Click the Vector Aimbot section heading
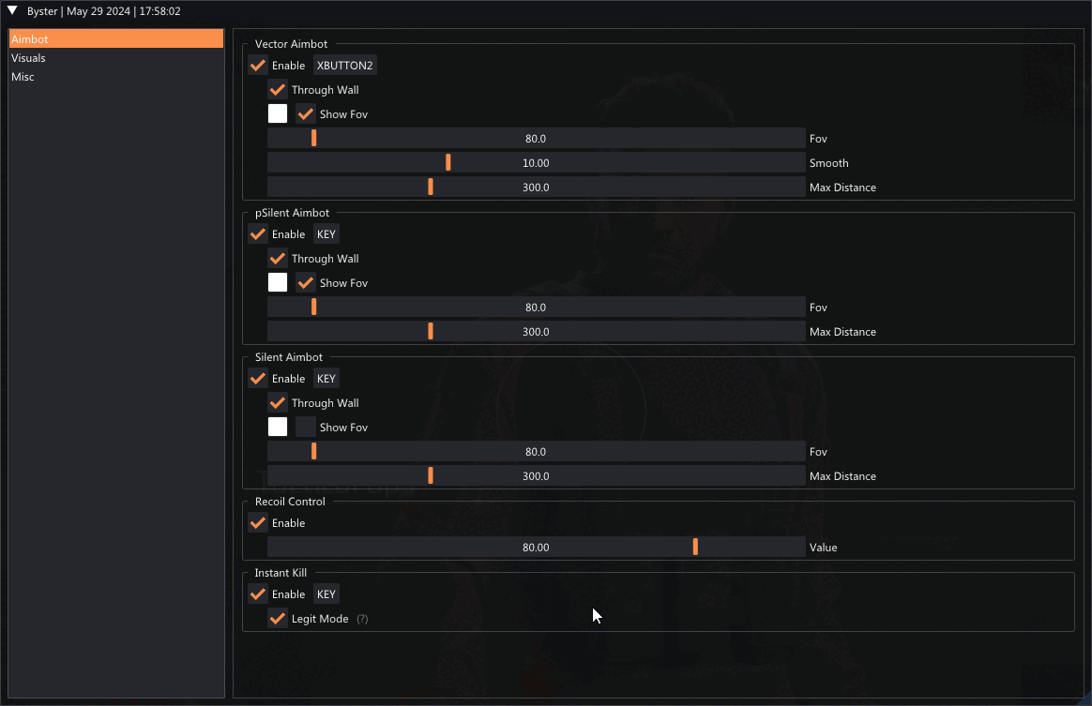Screen dimensions: 1092x706 point(291,44)
